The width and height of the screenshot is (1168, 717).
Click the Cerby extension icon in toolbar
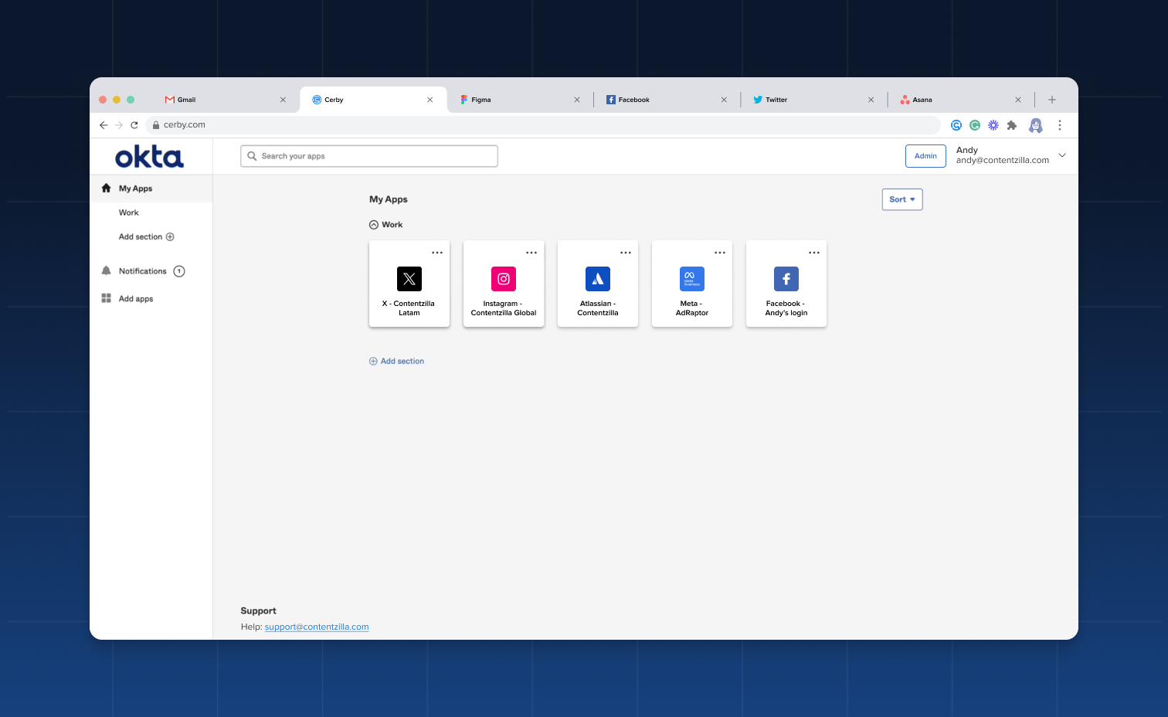tap(956, 125)
